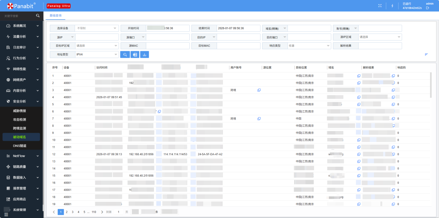Click copy icon next to row 3 跨境
This screenshot has height=218, width=439.
[259, 90]
